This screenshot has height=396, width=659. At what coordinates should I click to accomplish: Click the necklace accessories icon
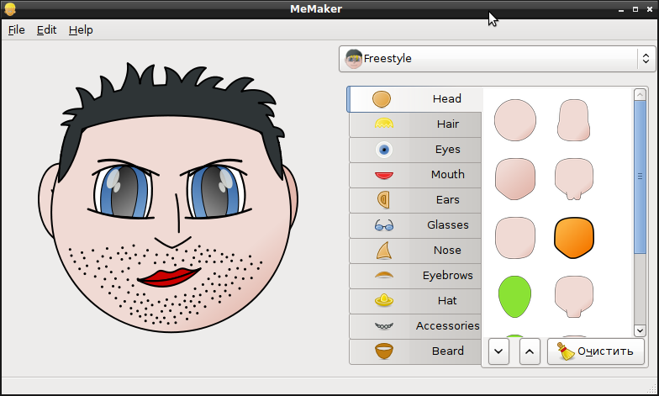click(x=383, y=326)
